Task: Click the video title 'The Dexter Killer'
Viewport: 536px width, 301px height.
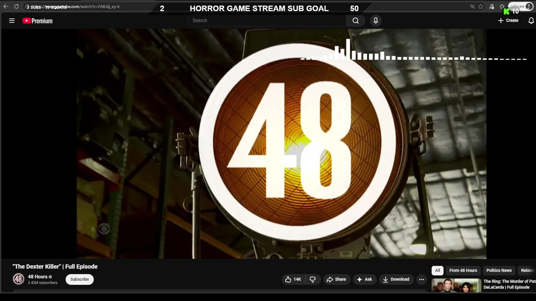Action: pos(55,266)
